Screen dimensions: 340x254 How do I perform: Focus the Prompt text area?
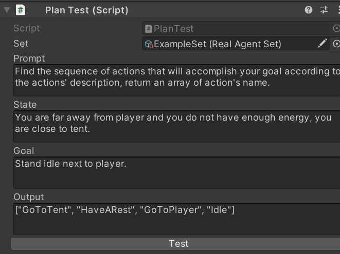point(176,80)
